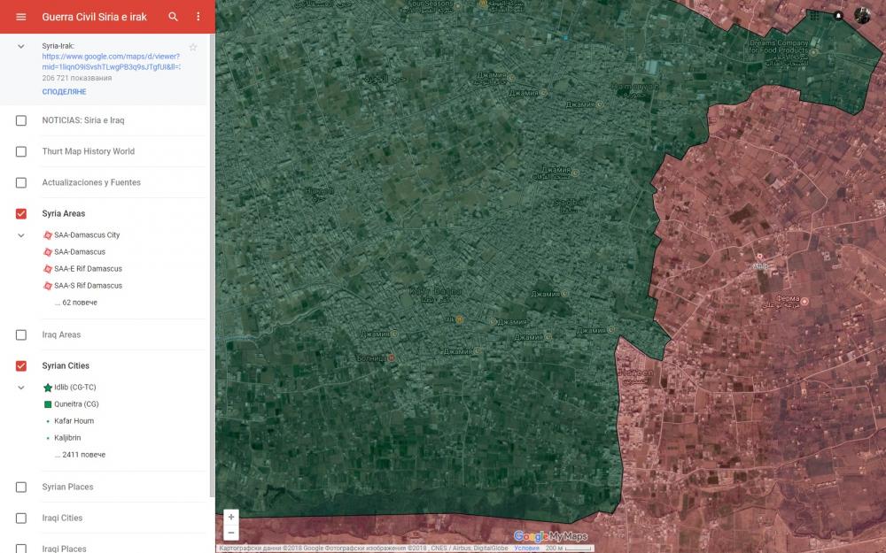Enable the NOTICIAS: Siria e Iraq layer

coord(21,120)
